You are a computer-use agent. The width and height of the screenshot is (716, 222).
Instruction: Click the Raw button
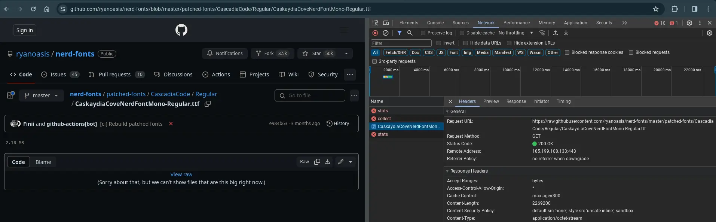coord(305,162)
